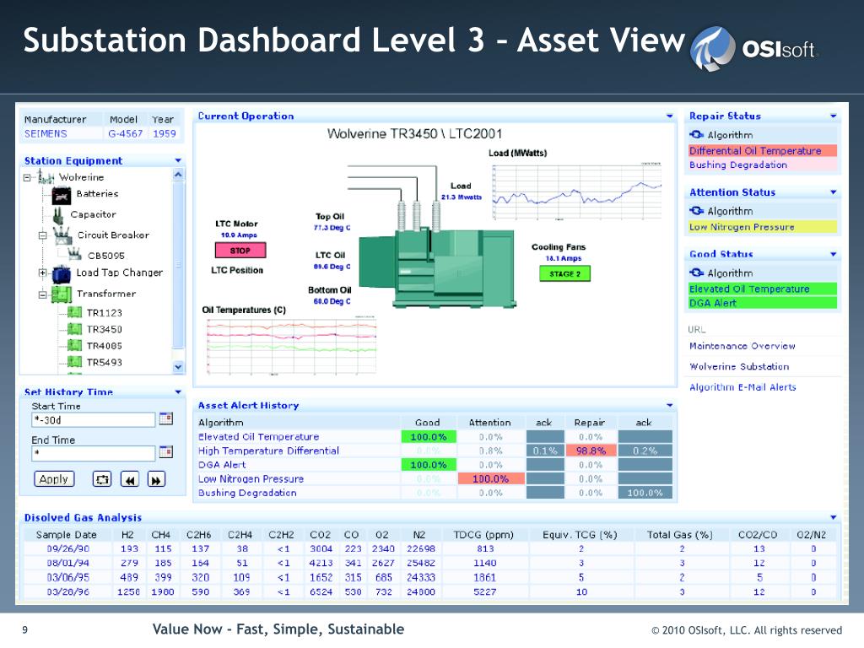Collapse the Transformer tree node
The height and width of the screenshot is (648, 864).
pyautogui.click(x=42, y=294)
